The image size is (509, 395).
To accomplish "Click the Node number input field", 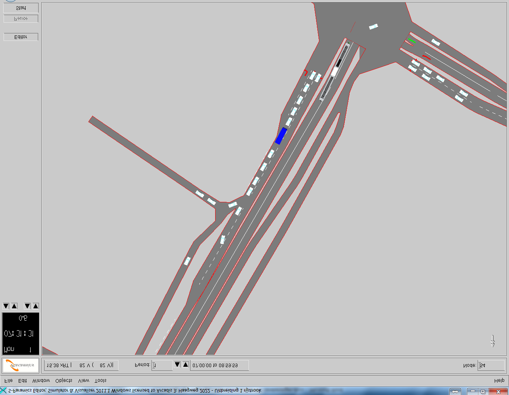I will tap(491, 366).
